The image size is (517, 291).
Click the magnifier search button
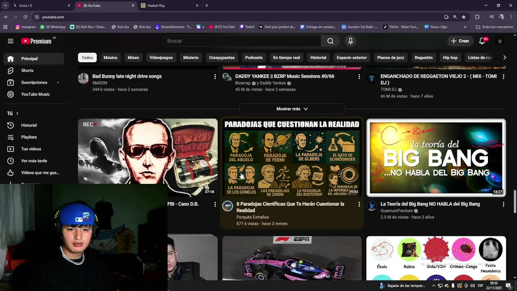coord(330,41)
